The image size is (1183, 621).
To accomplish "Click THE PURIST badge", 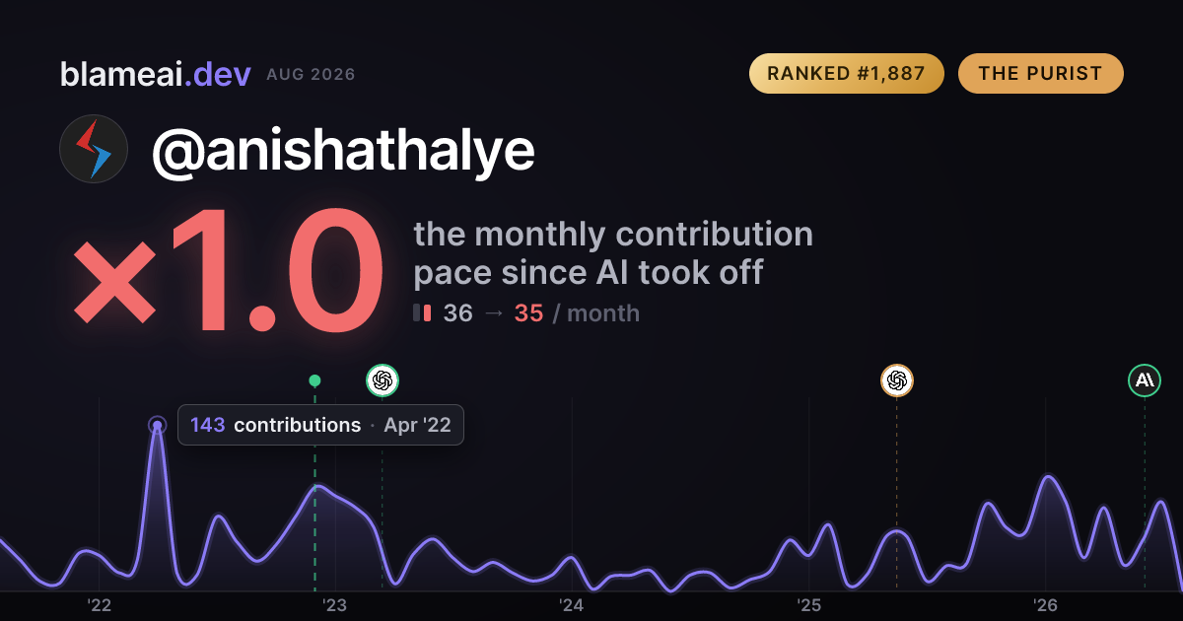I will 1041,74.
